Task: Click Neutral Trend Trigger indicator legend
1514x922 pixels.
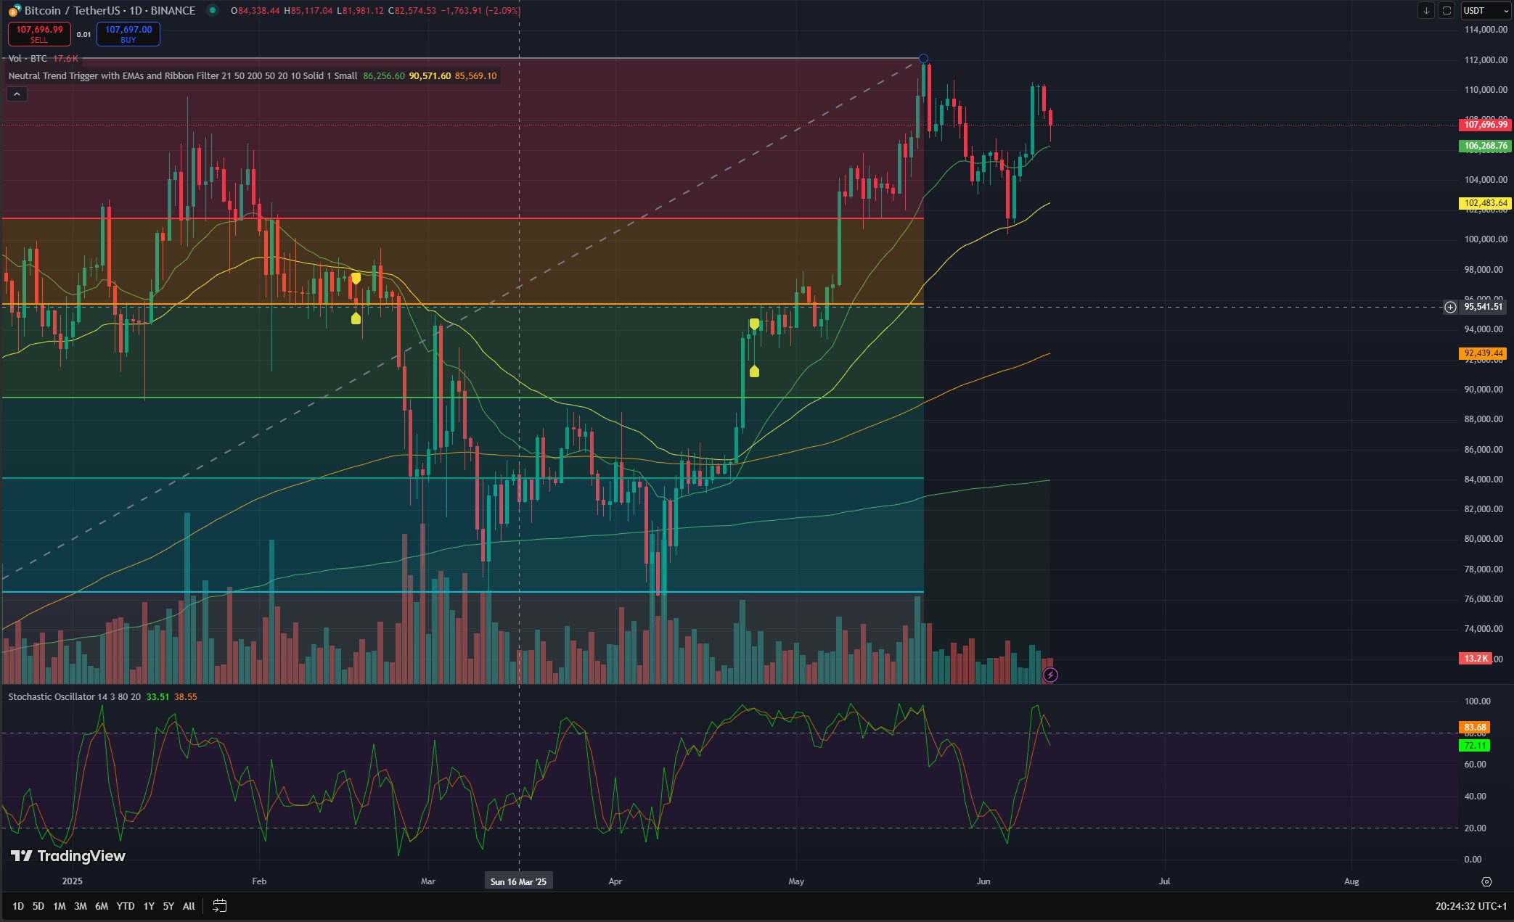Action: 183,75
